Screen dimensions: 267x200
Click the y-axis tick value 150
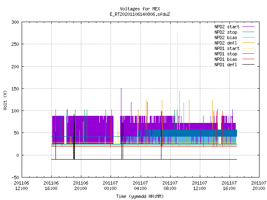click(x=15, y=89)
